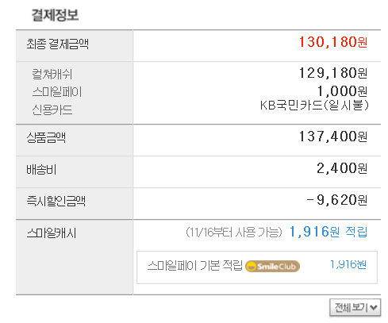Click the 신용카드 payment method label

52,110
